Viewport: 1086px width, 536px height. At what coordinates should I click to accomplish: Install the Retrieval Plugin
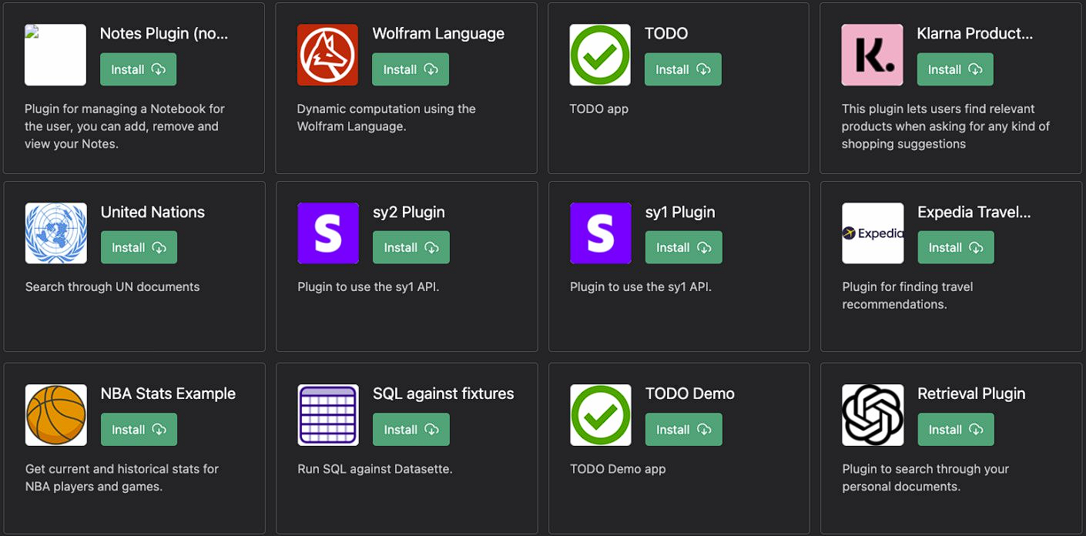[956, 430]
